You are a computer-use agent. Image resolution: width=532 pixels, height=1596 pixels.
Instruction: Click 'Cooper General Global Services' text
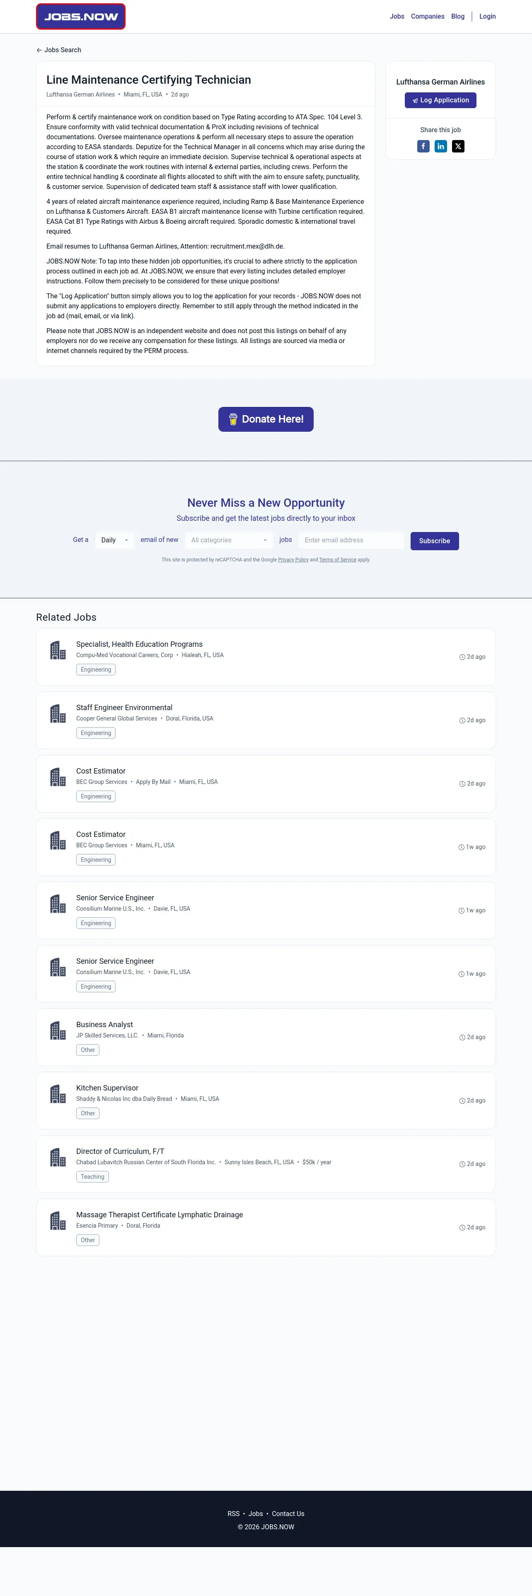(x=116, y=719)
